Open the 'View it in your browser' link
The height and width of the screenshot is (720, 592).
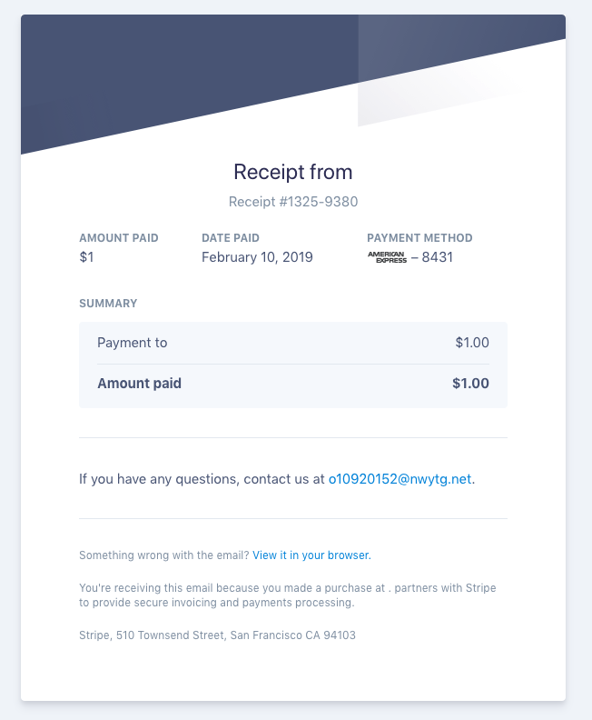(311, 555)
